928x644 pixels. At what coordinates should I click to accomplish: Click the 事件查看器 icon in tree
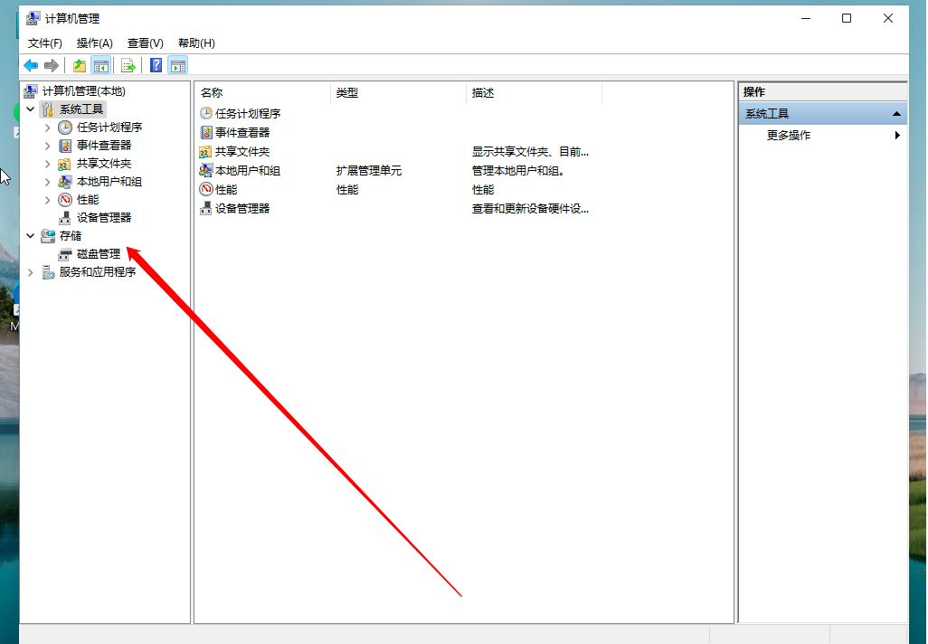(x=65, y=146)
